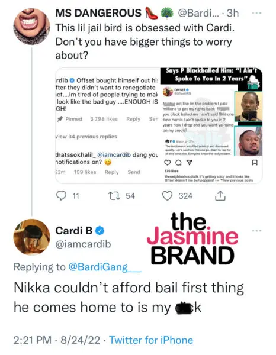
Task: Open more options on Cardi B tweet
Action: (256, 231)
